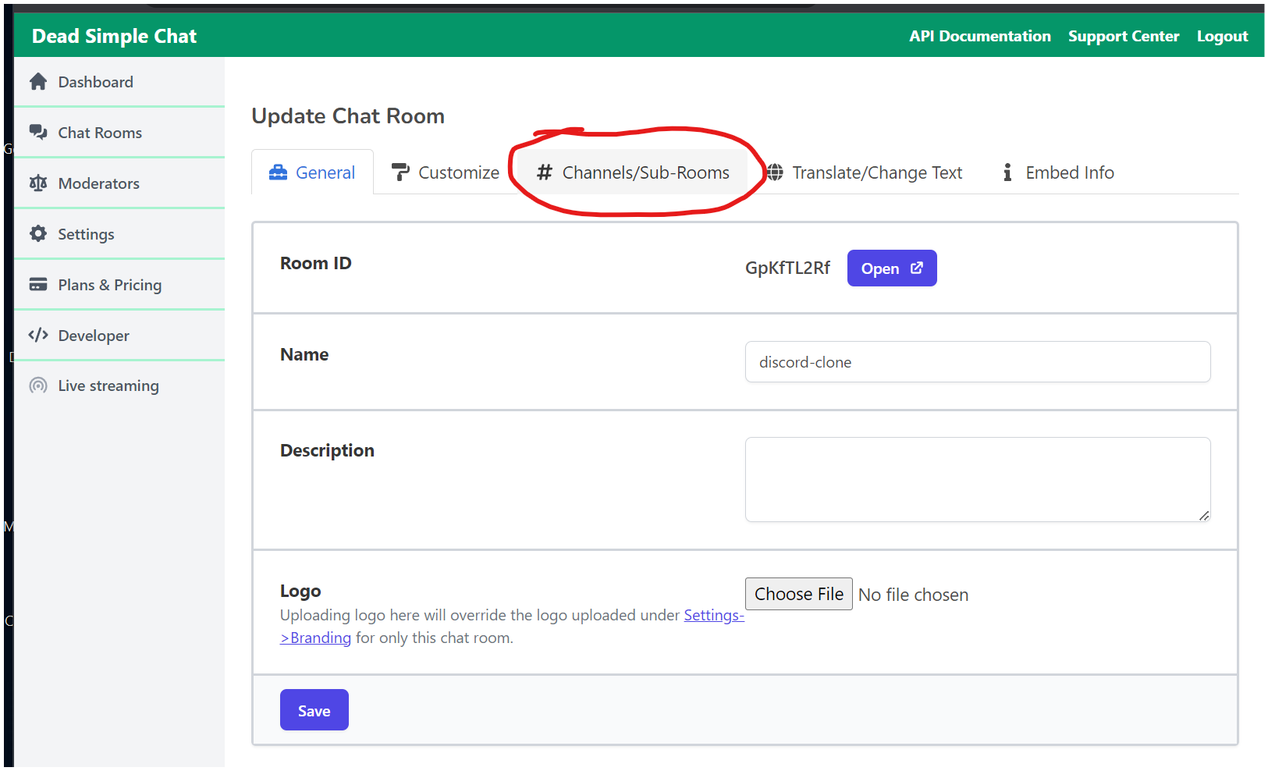Click the Developer code-brackets icon
This screenshot has height=771, width=1268.
[38, 335]
